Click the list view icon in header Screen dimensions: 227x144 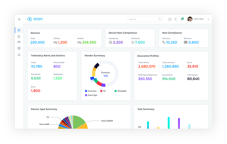[176, 19]
